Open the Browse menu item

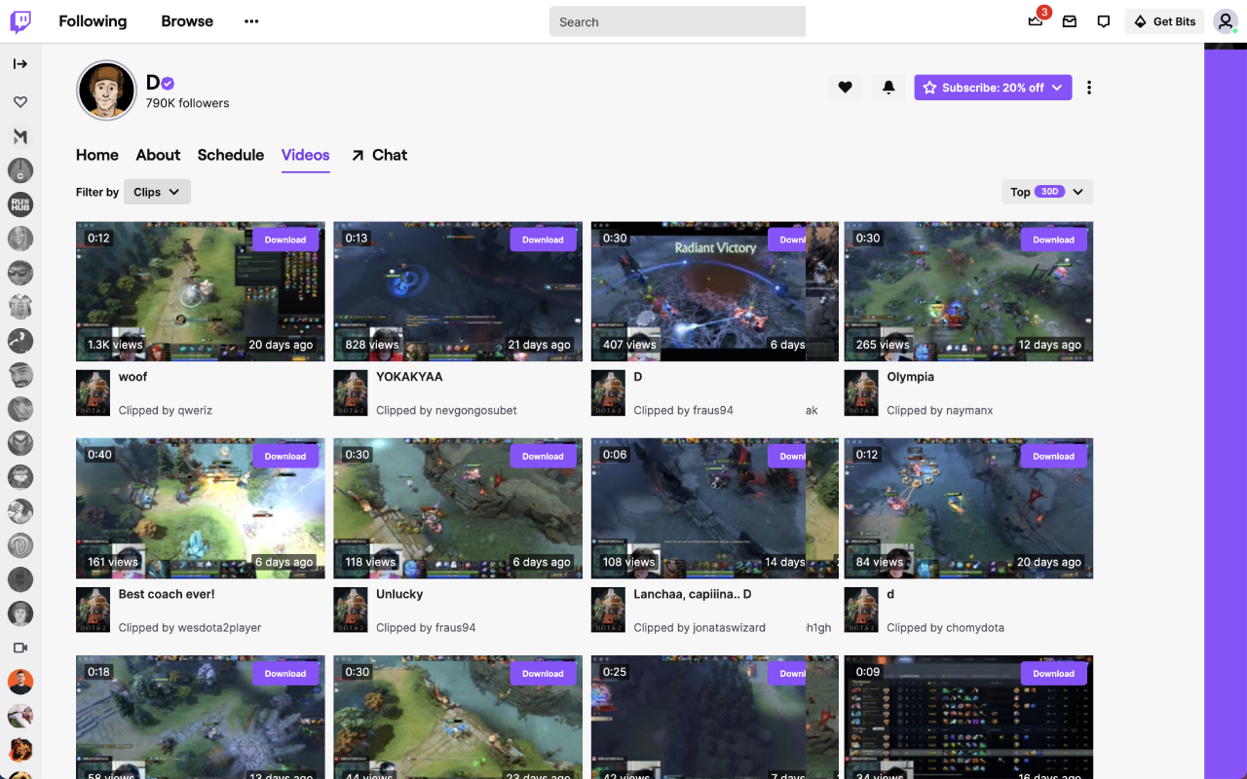point(186,20)
